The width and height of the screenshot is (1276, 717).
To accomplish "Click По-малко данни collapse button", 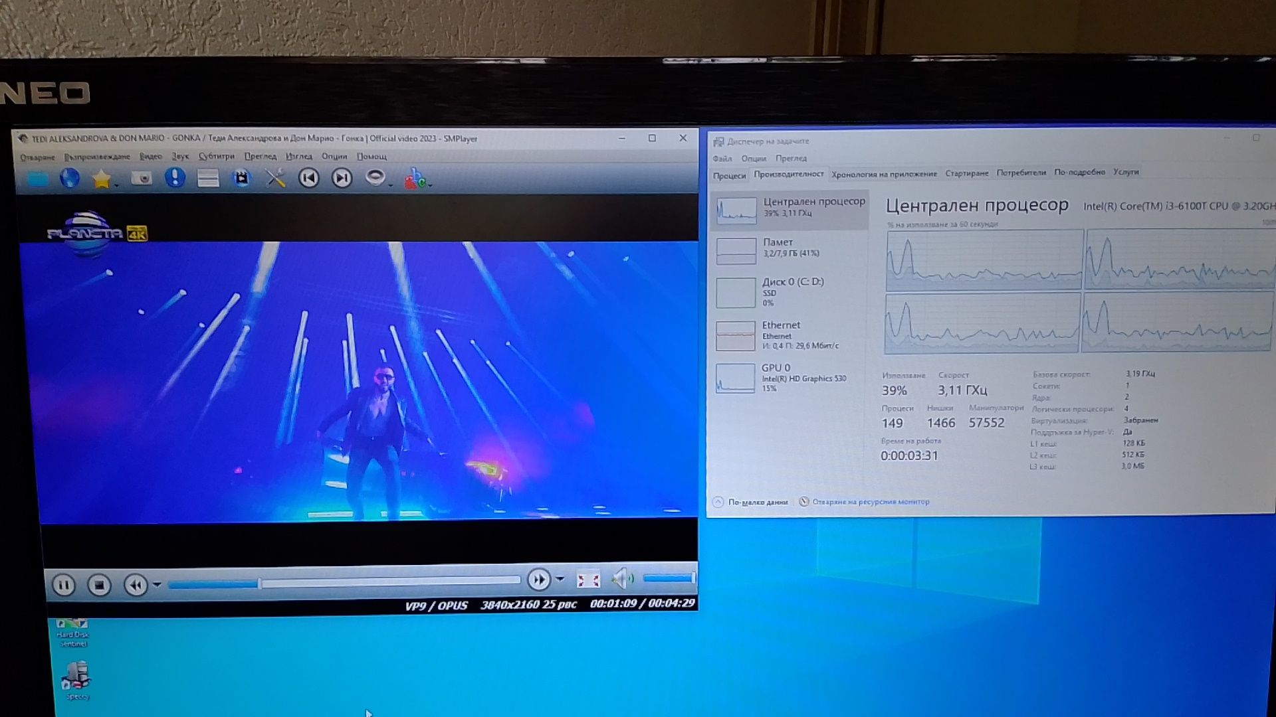I will pyautogui.click(x=750, y=503).
